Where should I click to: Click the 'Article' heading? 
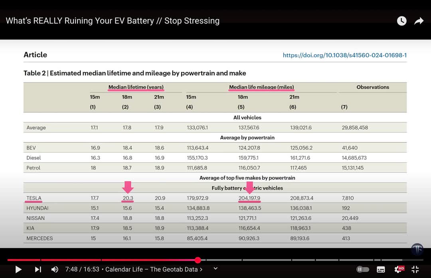pyautogui.click(x=35, y=55)
